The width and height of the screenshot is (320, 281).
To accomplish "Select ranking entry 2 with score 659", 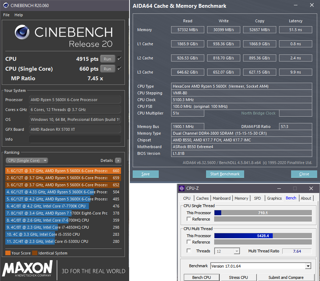I will [x=63, y=178].
